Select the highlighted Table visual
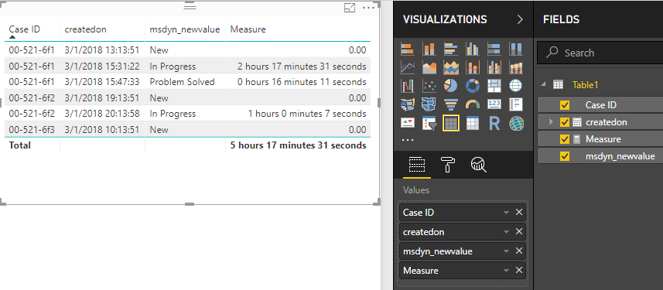663x290 pixels. (451, 123)
